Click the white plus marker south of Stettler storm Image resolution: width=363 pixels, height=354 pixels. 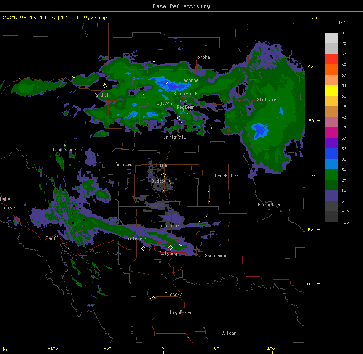coord(258,158)
